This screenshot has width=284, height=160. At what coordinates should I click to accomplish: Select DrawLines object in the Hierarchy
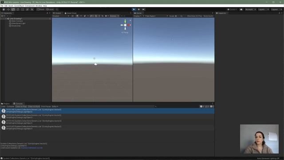tap(16, 26)
